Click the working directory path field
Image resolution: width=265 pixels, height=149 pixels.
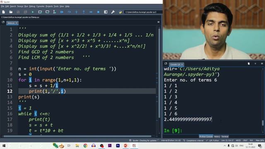coord(143,12)
